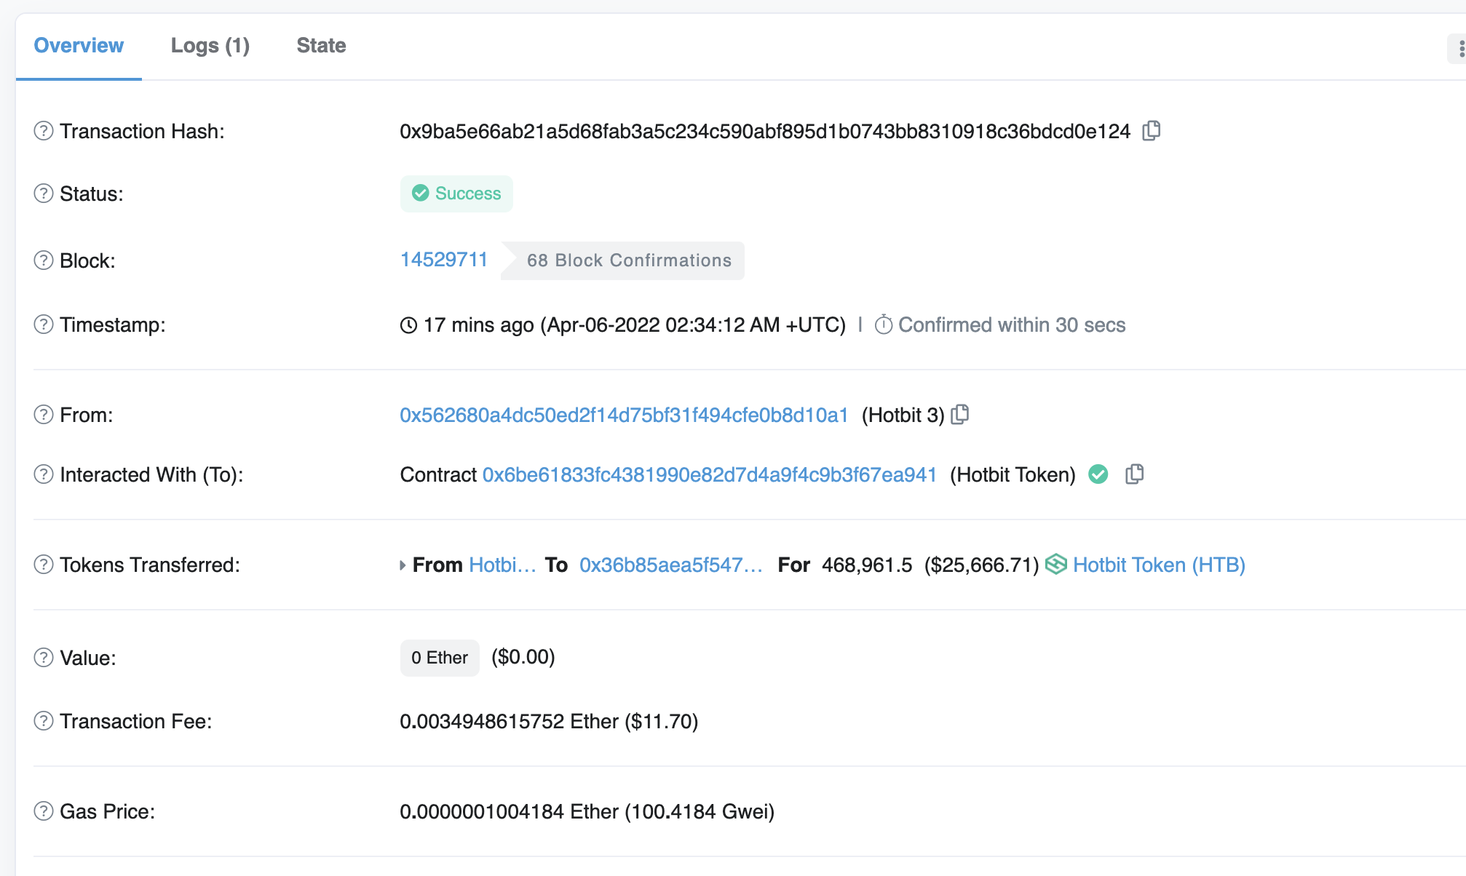This screenshot has width=1466, height=876.
Task: Click the Tokens Transferred help icon
Action: [x=44, y=565]
